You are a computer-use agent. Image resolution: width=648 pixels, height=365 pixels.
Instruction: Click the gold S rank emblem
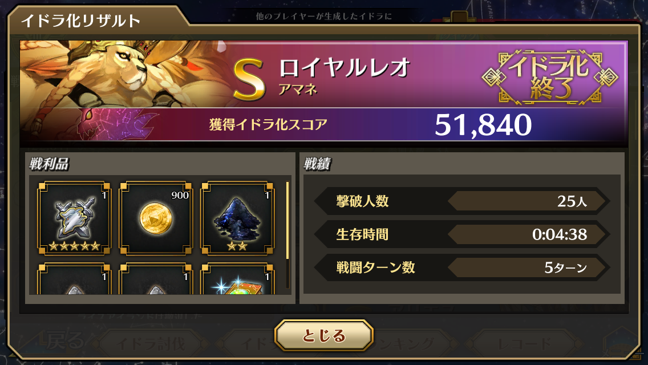249,80
